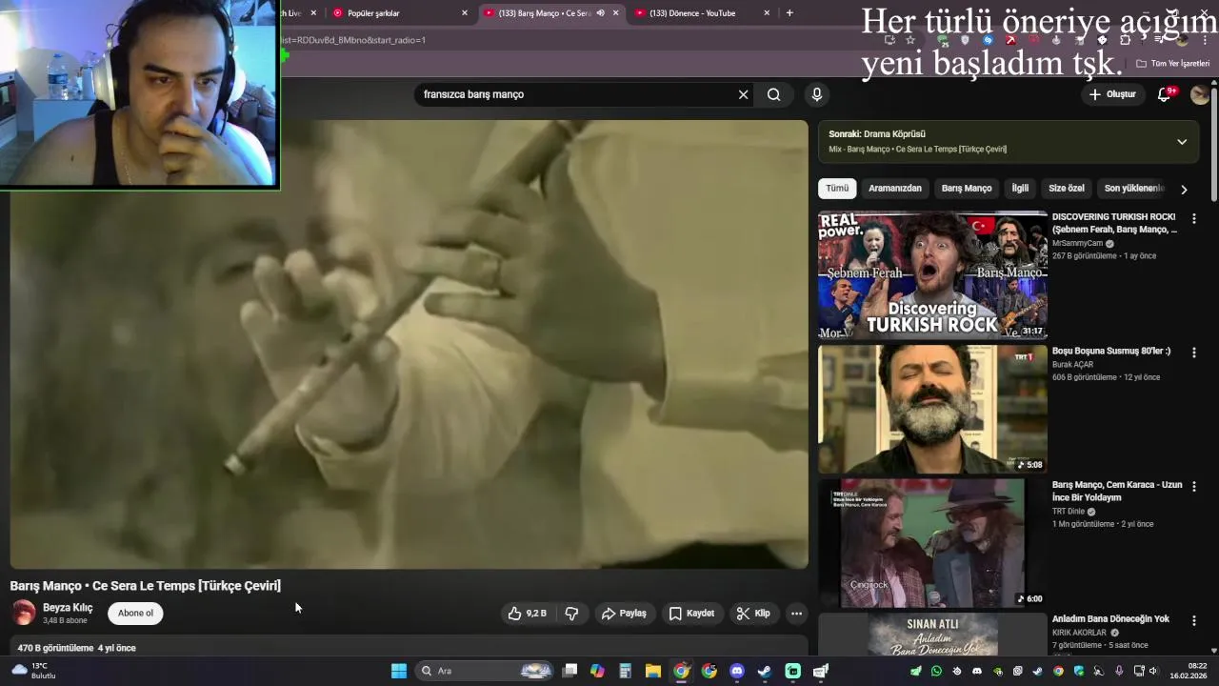Select the Size özel filter chip

tap(1067, 189)
